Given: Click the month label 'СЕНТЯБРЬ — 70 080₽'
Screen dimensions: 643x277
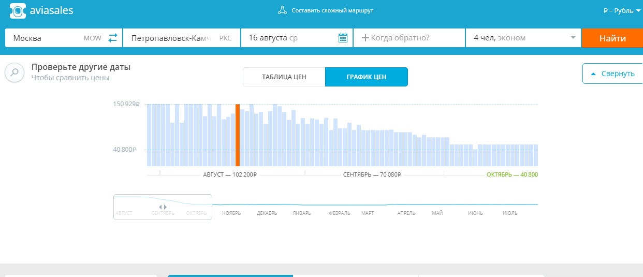Looking at the screenshot, I should click(x=372, y=174).
